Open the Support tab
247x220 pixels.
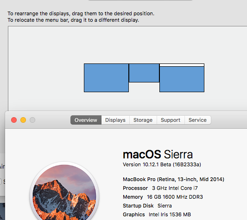tap(171, 120)
